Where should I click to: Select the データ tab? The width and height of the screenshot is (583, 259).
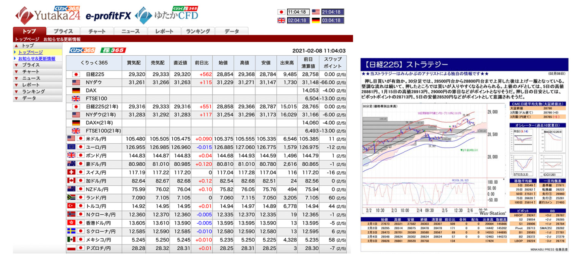(232, 31)
